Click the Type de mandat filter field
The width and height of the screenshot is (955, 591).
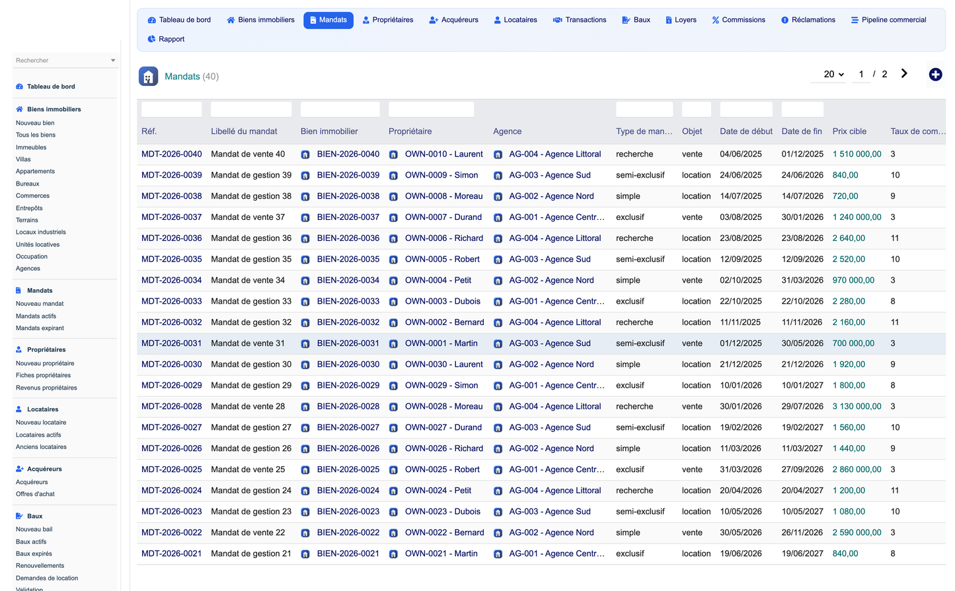[x=644, y=110]
